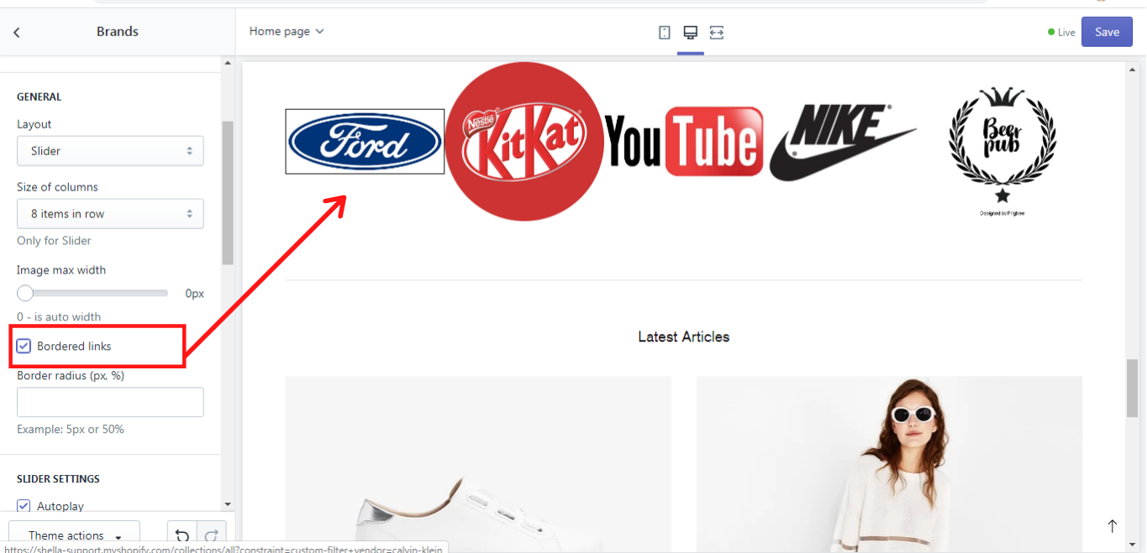Uncheck the Bordered links checkbox

coord(24,347)
